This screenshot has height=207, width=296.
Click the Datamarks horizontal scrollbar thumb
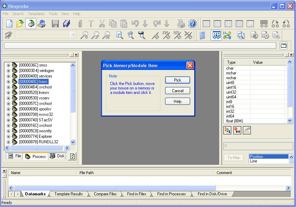115,188
